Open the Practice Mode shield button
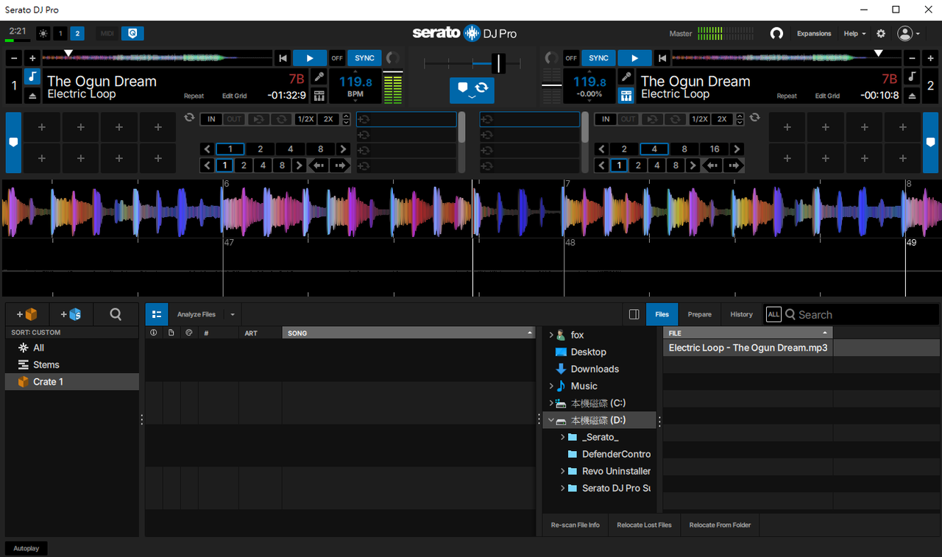The width and height of the screenshot is (942, 557). (x=132, y=33)
